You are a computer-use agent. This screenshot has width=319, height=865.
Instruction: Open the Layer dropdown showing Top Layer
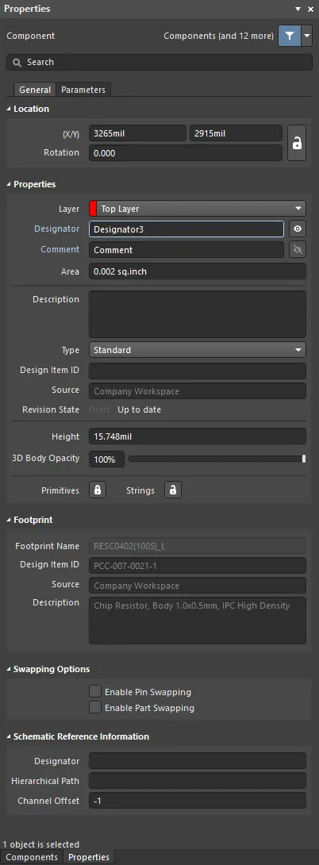[x=198, y=209]
